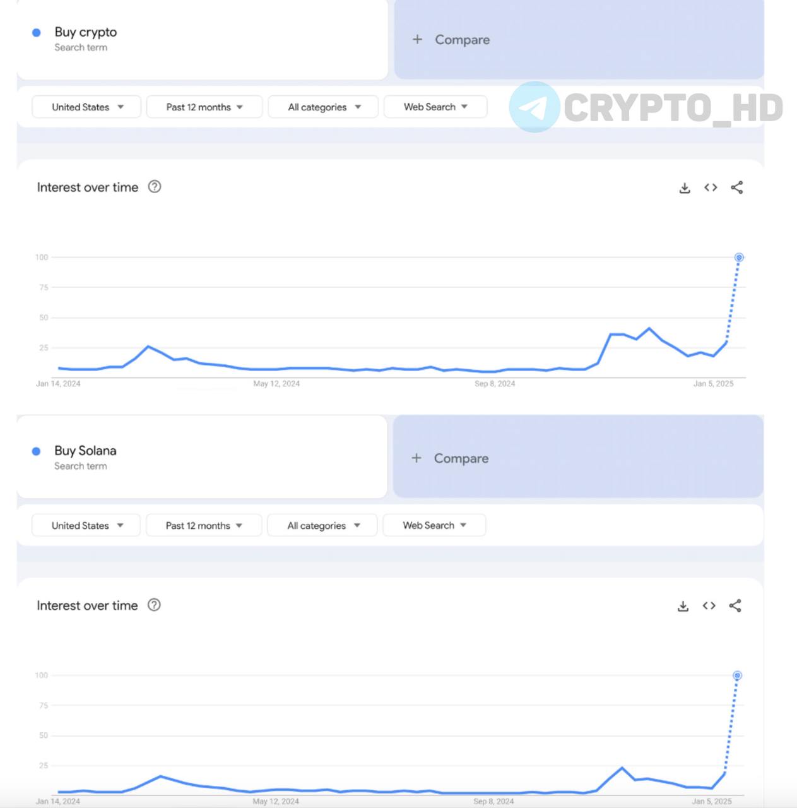797x808 pixels.
Task: Add comparison next to Buy Solana
Action: pos(578,457)
